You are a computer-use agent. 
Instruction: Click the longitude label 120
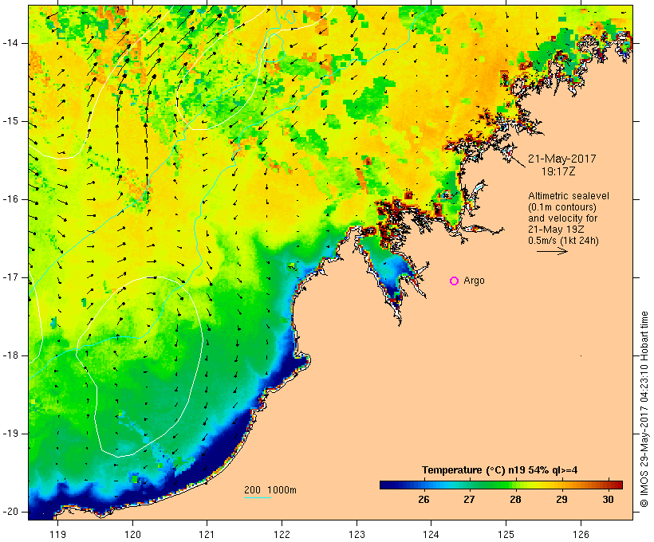(132, 534)
